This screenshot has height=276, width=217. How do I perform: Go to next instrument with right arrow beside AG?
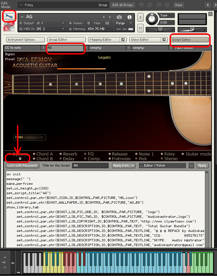(x=110, y=17)
